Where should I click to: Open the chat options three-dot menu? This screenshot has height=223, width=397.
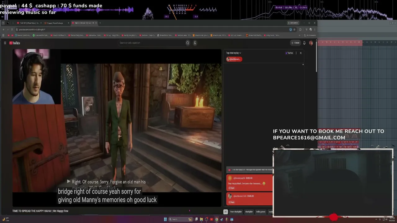coord(296,53)
